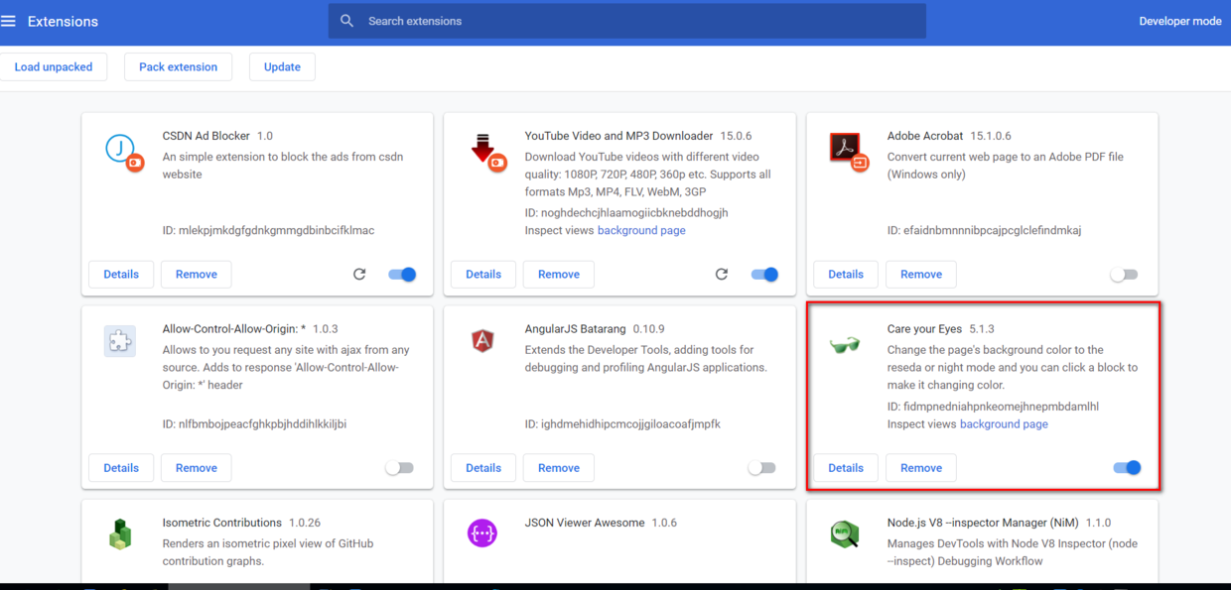1231x590 pixels.
Task: Click the ID ighdmehidhipcmcojjgiloacoafjmpfk text
Action: click(622, 424)
